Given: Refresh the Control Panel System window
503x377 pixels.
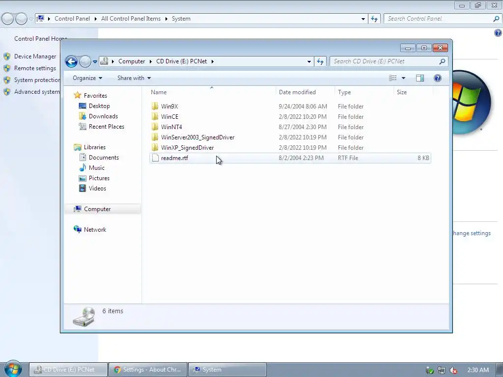Looking at the screenshot, I should coord(374,19).
